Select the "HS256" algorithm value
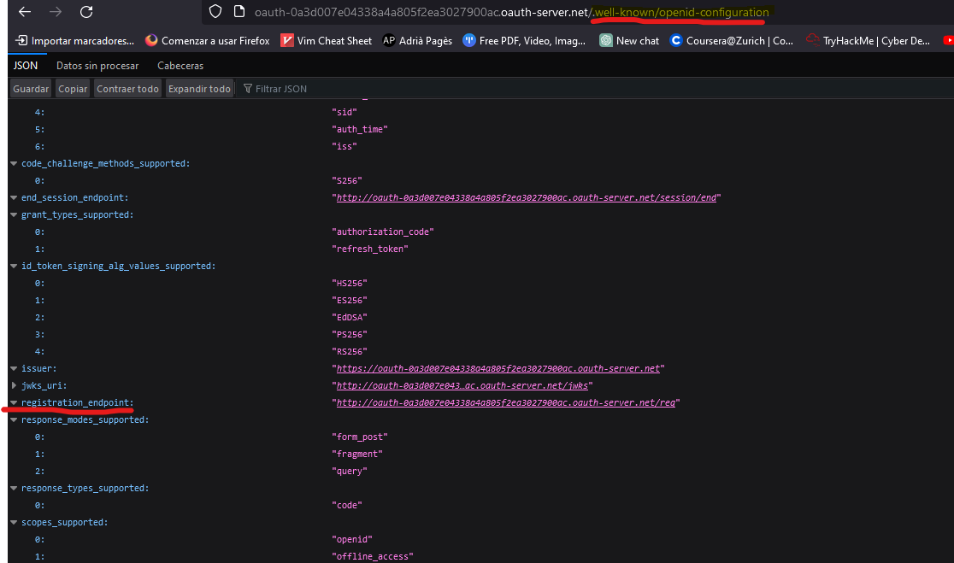This screenshot has width=954, height=563. (x=350, y=283)
